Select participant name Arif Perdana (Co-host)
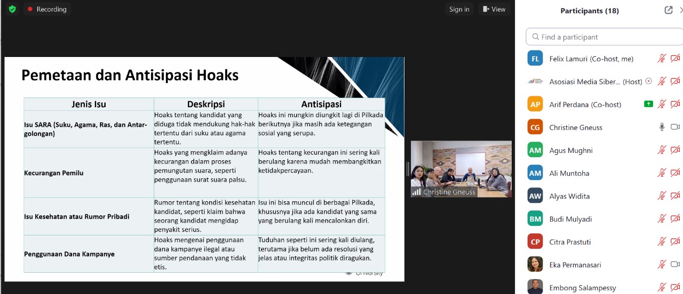The height and width of the screenshot is (294, 683). click(x=585, y=104)
